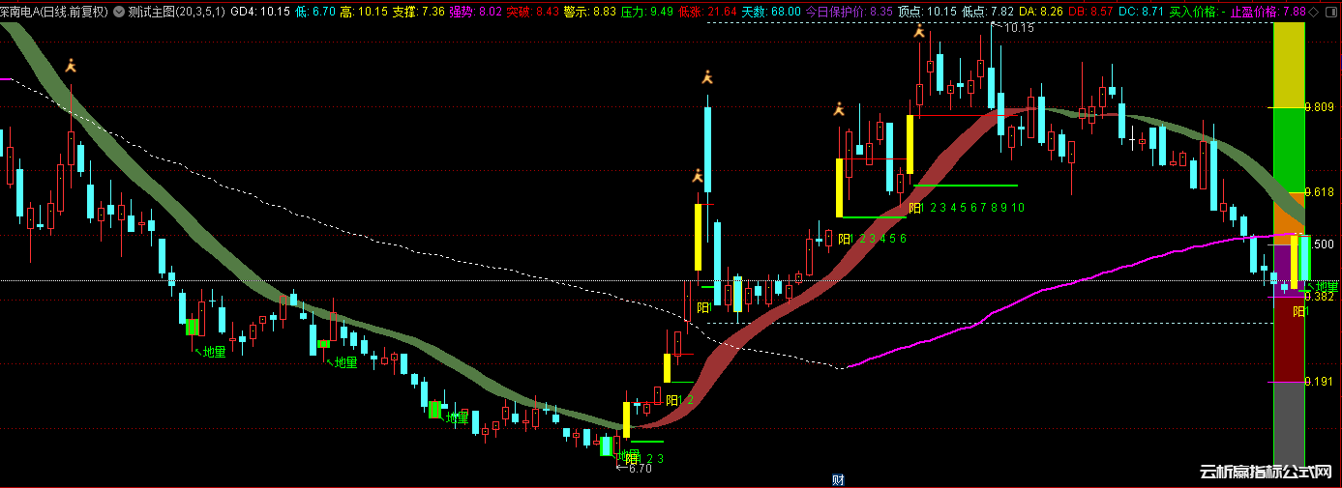Click the orange runner icon at far left
Screen dimensions: 1342x488
point(70,66)
